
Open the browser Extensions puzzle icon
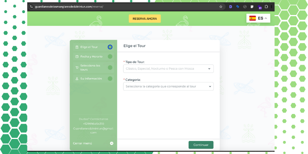266,7
